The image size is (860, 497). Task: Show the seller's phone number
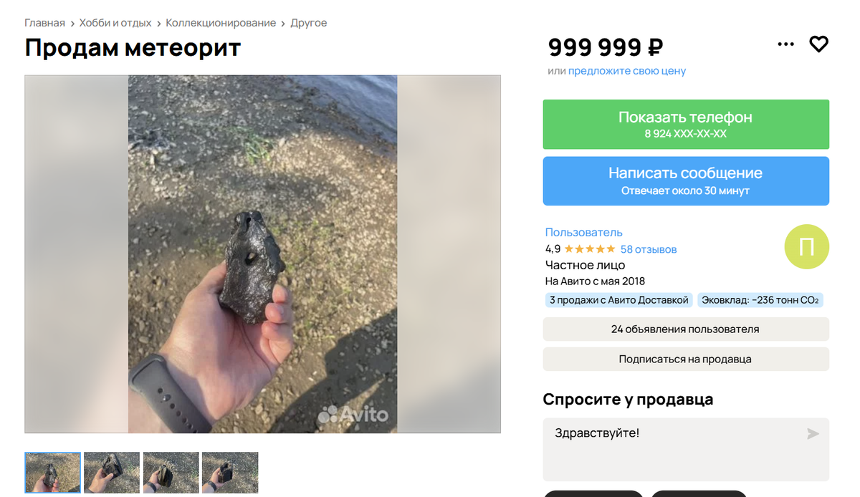(x=686, y=125)
